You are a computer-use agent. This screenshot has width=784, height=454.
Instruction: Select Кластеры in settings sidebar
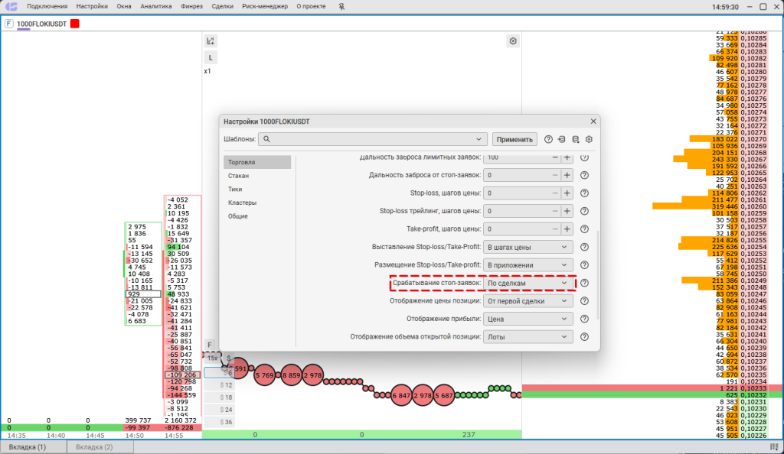tap(242, 203)
